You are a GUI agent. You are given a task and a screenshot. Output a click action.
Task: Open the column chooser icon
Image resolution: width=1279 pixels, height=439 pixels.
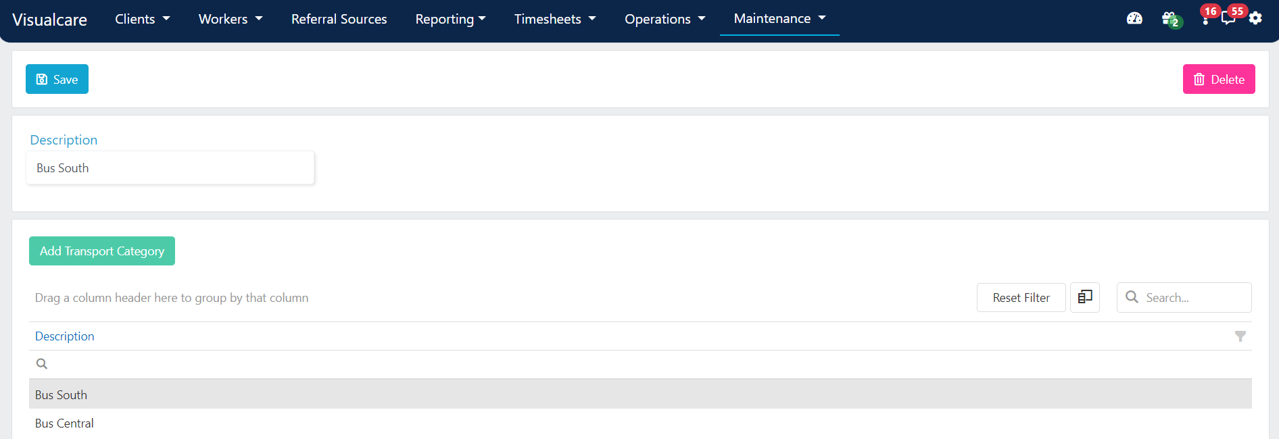(x=1085, y=297)
